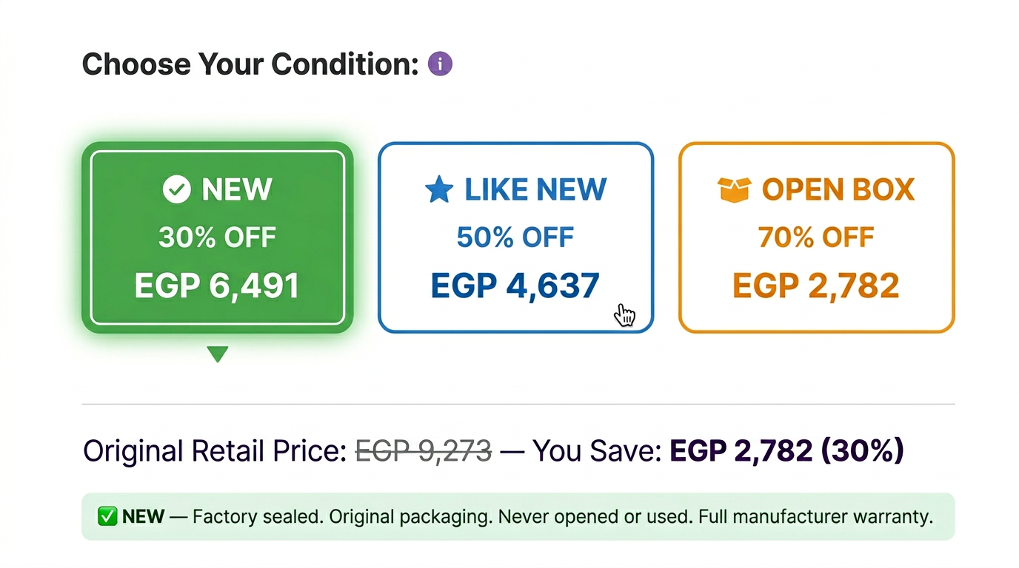1019x568 pixels.
Task: Click the Original Retail Price label
Action: [215, 450]
